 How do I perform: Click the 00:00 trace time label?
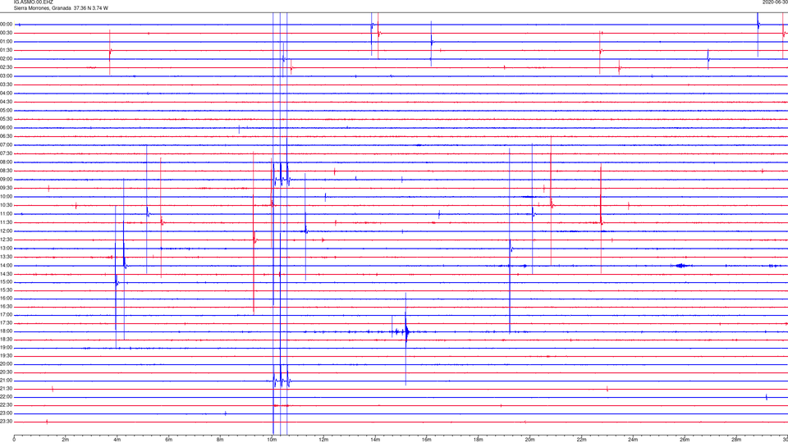(6, 24)
